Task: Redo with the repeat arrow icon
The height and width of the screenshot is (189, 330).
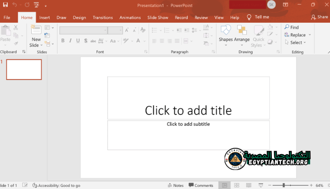Action: click(27, 5)
